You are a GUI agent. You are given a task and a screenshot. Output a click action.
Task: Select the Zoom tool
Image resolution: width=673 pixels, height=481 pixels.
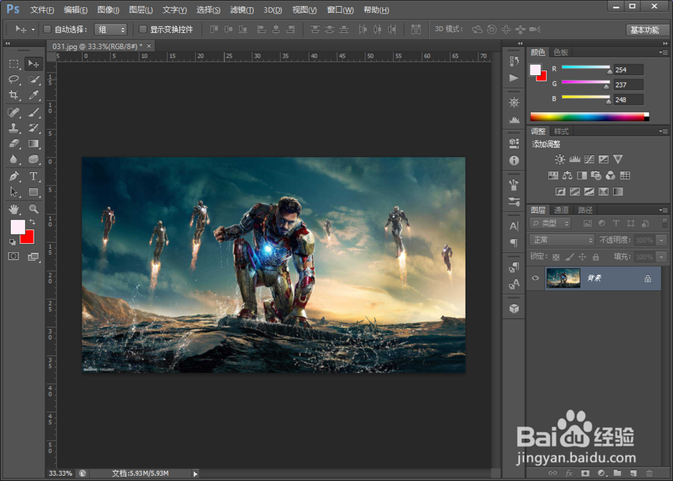pos(34,209)
